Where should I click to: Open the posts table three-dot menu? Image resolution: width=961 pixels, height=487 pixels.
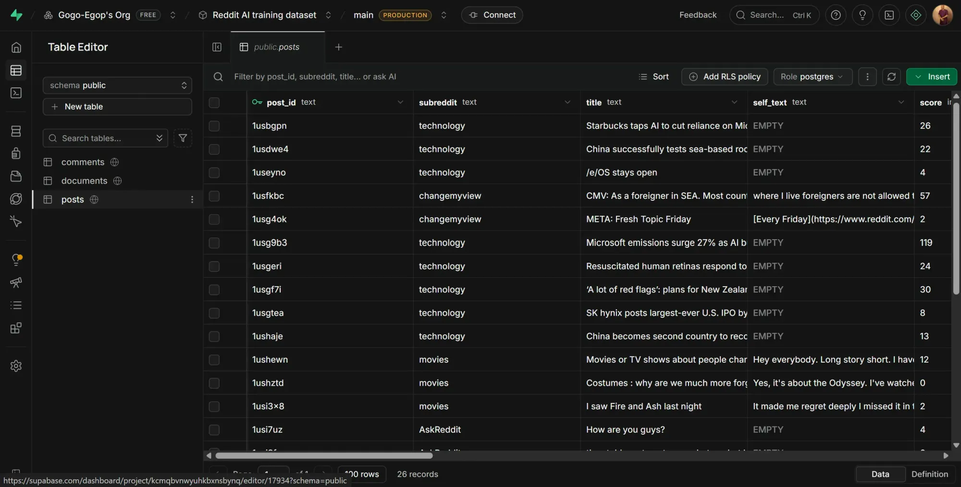point(192,199)
